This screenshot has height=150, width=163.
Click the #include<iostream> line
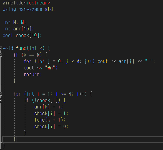click(x=27, y=3)
